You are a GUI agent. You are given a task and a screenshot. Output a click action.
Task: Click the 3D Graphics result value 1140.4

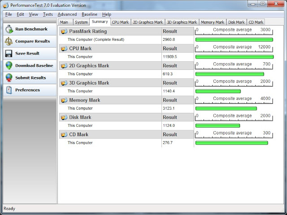click(169, 91)
